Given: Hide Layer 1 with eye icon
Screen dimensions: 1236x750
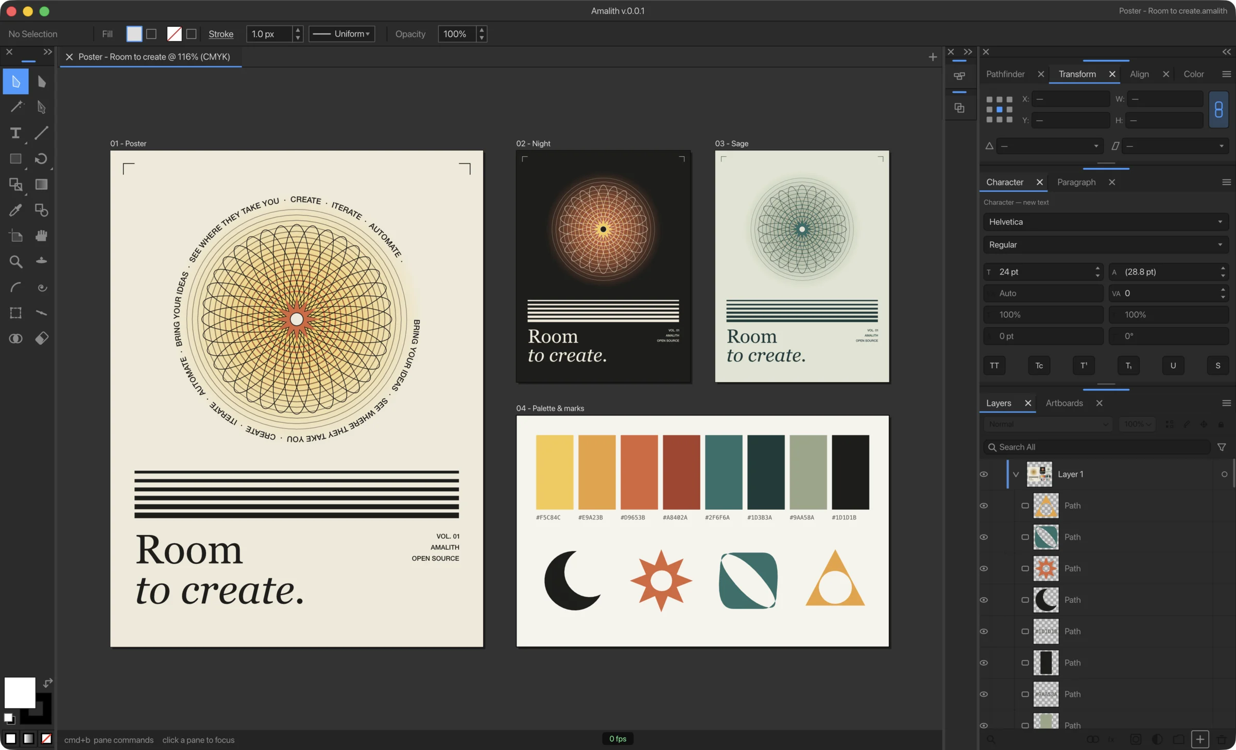Looking at the screenshot, I should tap(984, 474).
